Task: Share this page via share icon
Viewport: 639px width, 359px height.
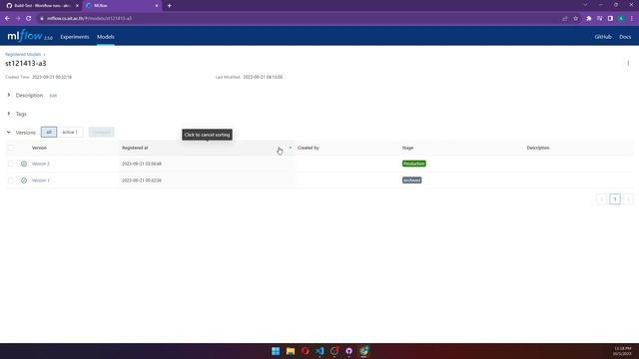Action: click(565, 18)
